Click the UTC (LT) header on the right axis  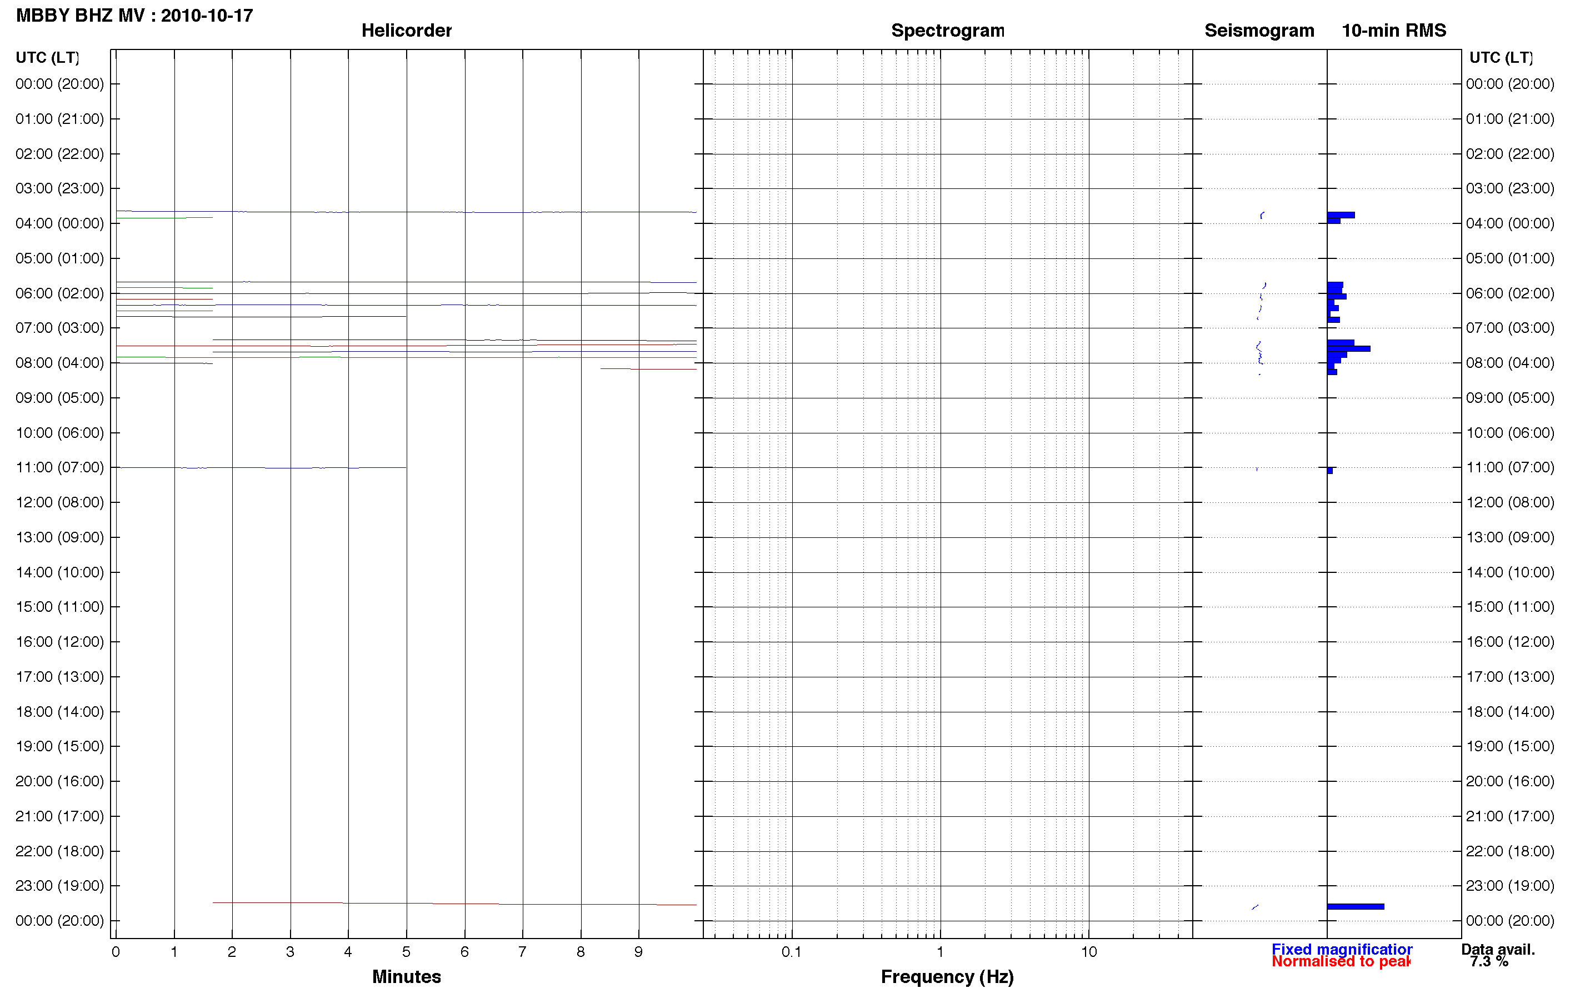1501,57
